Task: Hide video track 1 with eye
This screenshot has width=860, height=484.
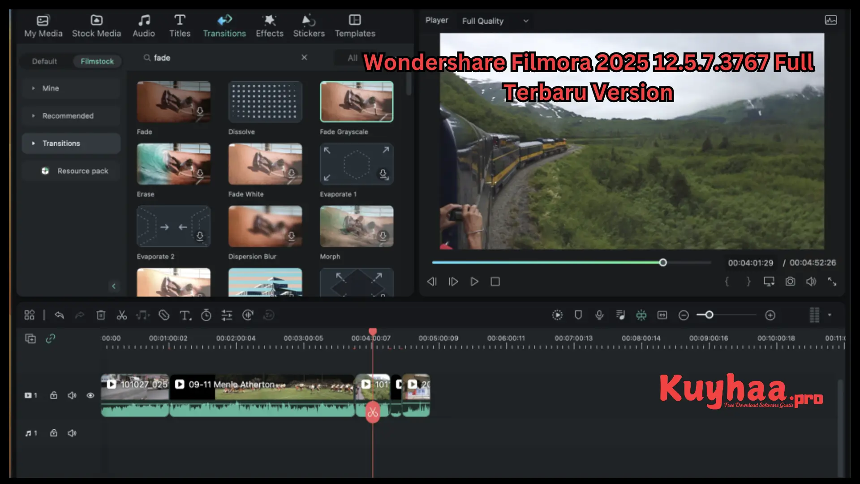Action: [90, 395]
